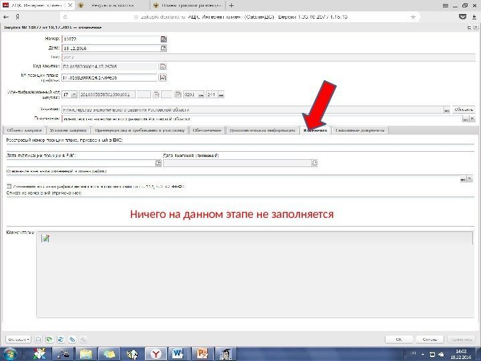The image size is (481, 361).
Task: Open a new browser tab with plus button
Action: (x=232, y=5)
